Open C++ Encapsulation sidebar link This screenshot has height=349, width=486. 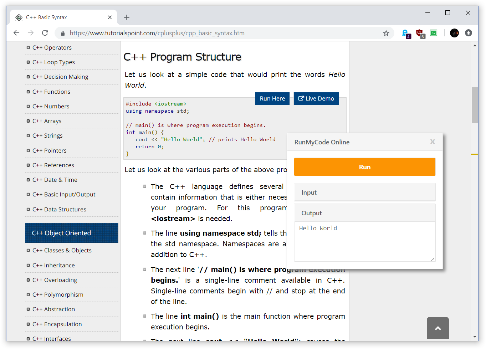57,324
